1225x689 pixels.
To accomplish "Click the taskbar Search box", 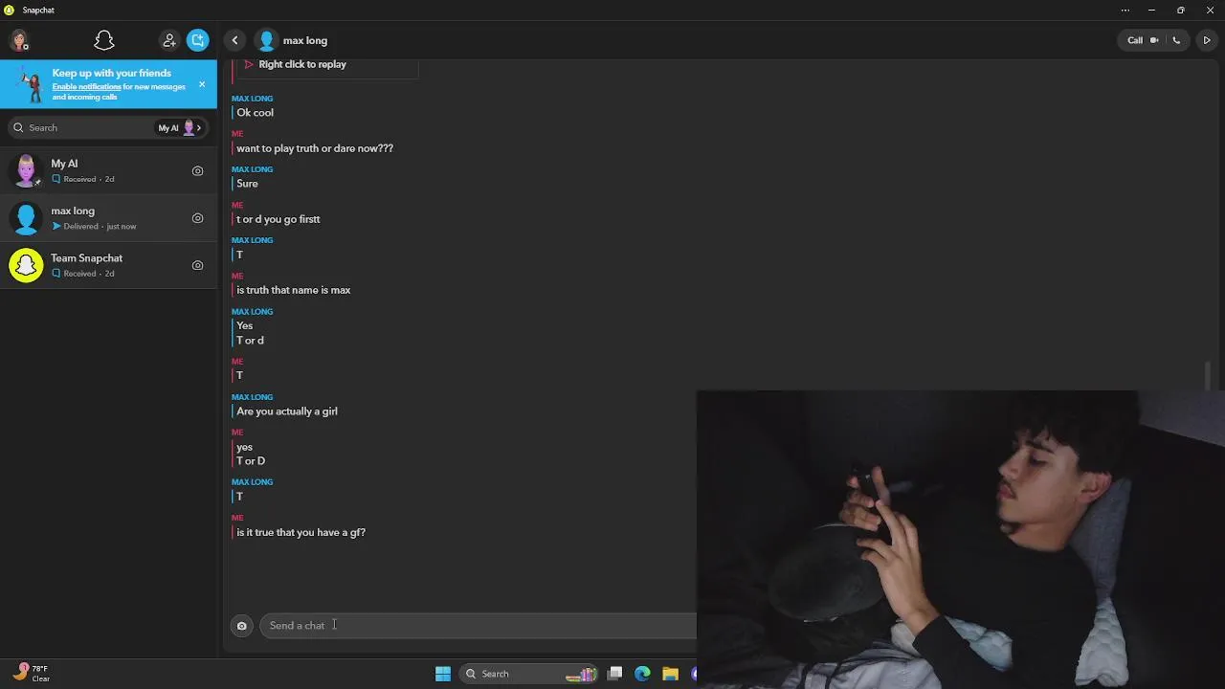I will click(529, 674).
